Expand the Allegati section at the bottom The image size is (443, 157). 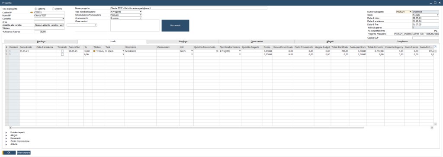pyautogui.click(x=6, y=135)
